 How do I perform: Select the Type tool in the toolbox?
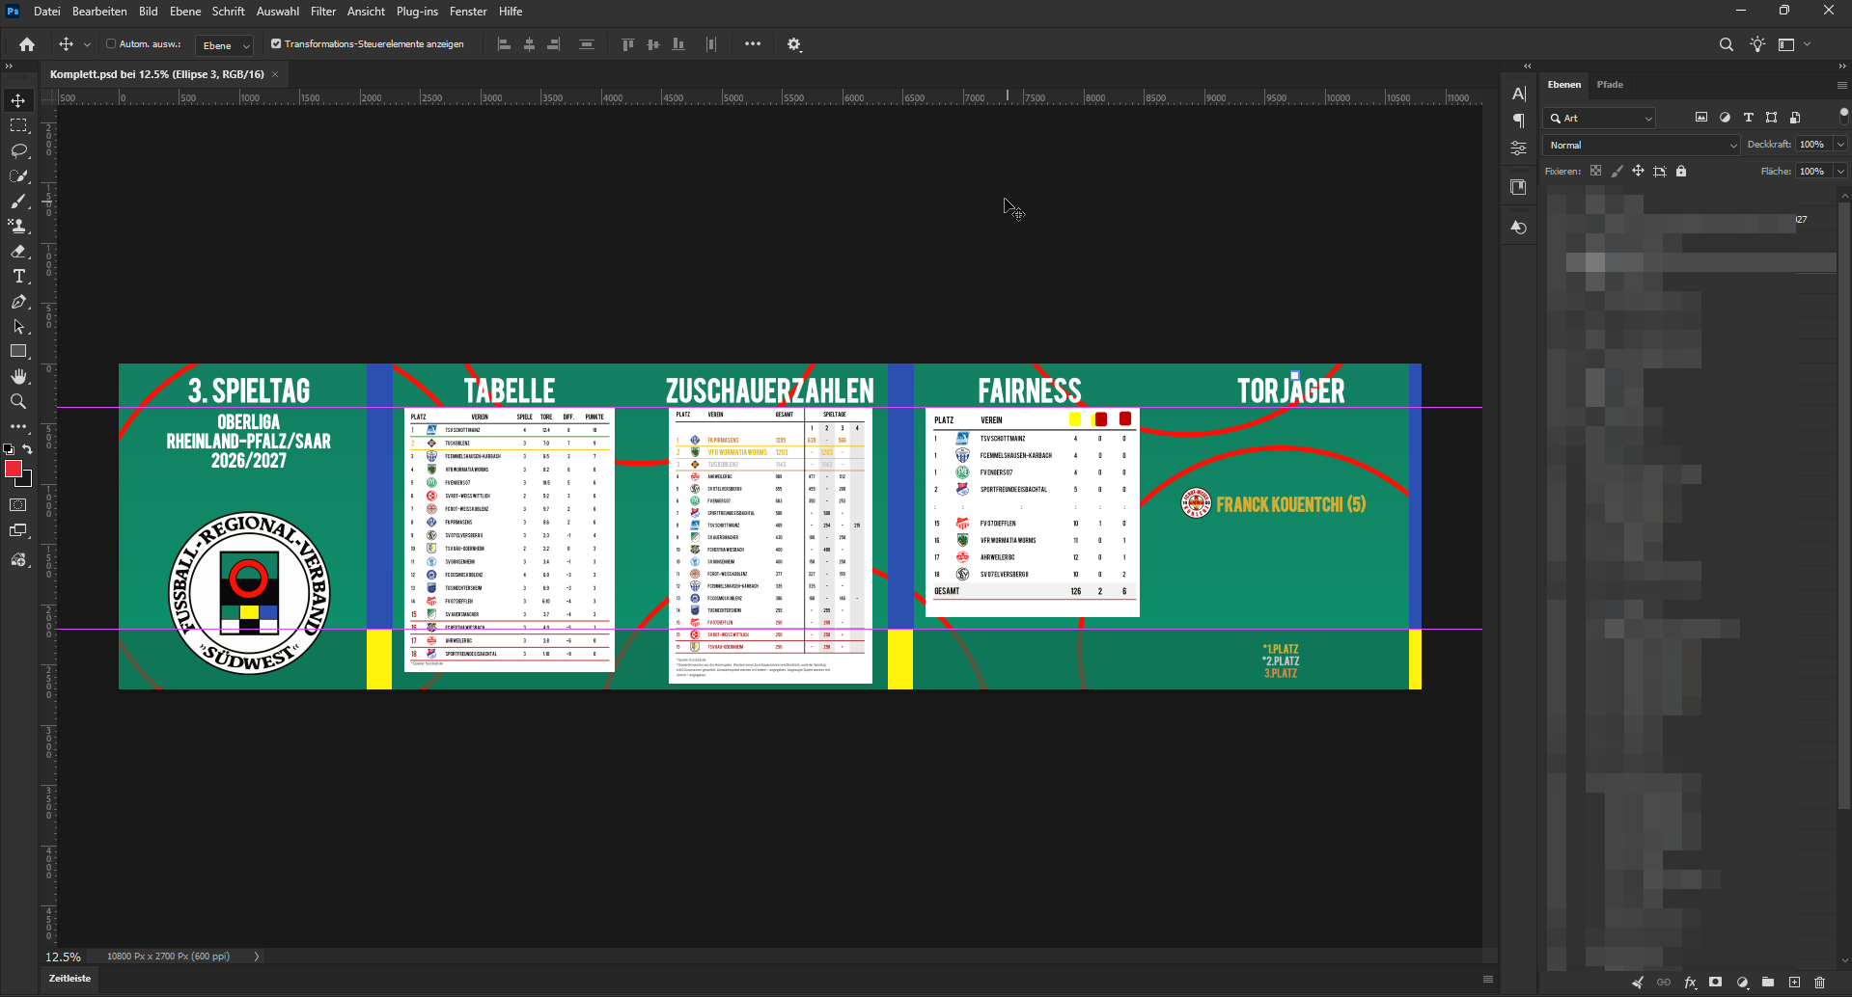coord(18,276)
